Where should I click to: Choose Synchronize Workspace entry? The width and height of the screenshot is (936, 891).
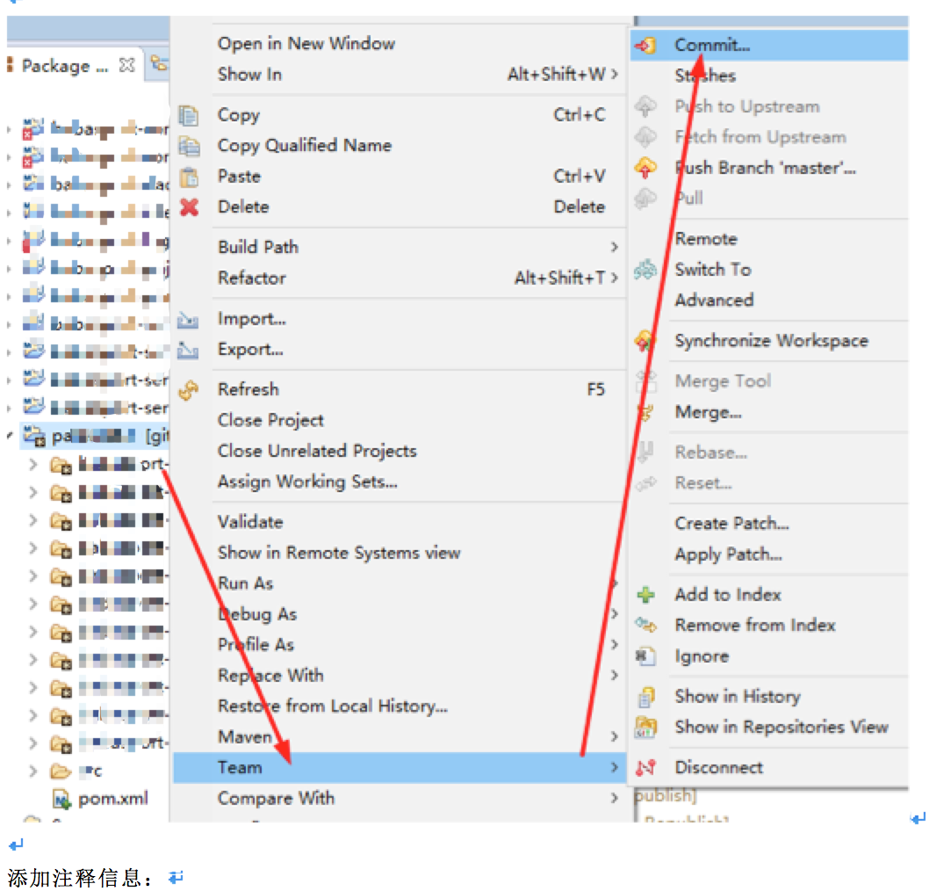pos(771,341)
